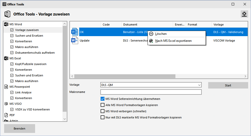Click the check icon beside Dokumentenschutz aufheben

(12, 53)
